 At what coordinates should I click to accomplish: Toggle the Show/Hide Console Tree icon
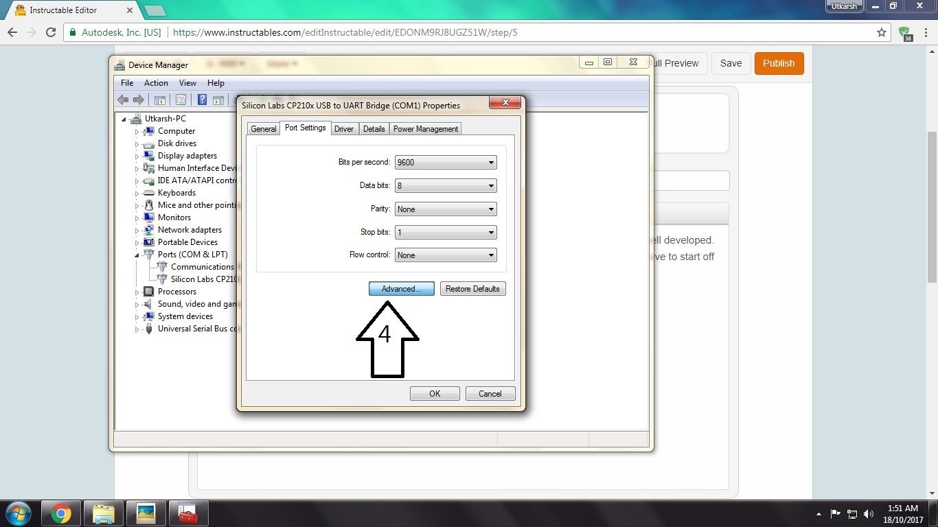tap(159, 99)
